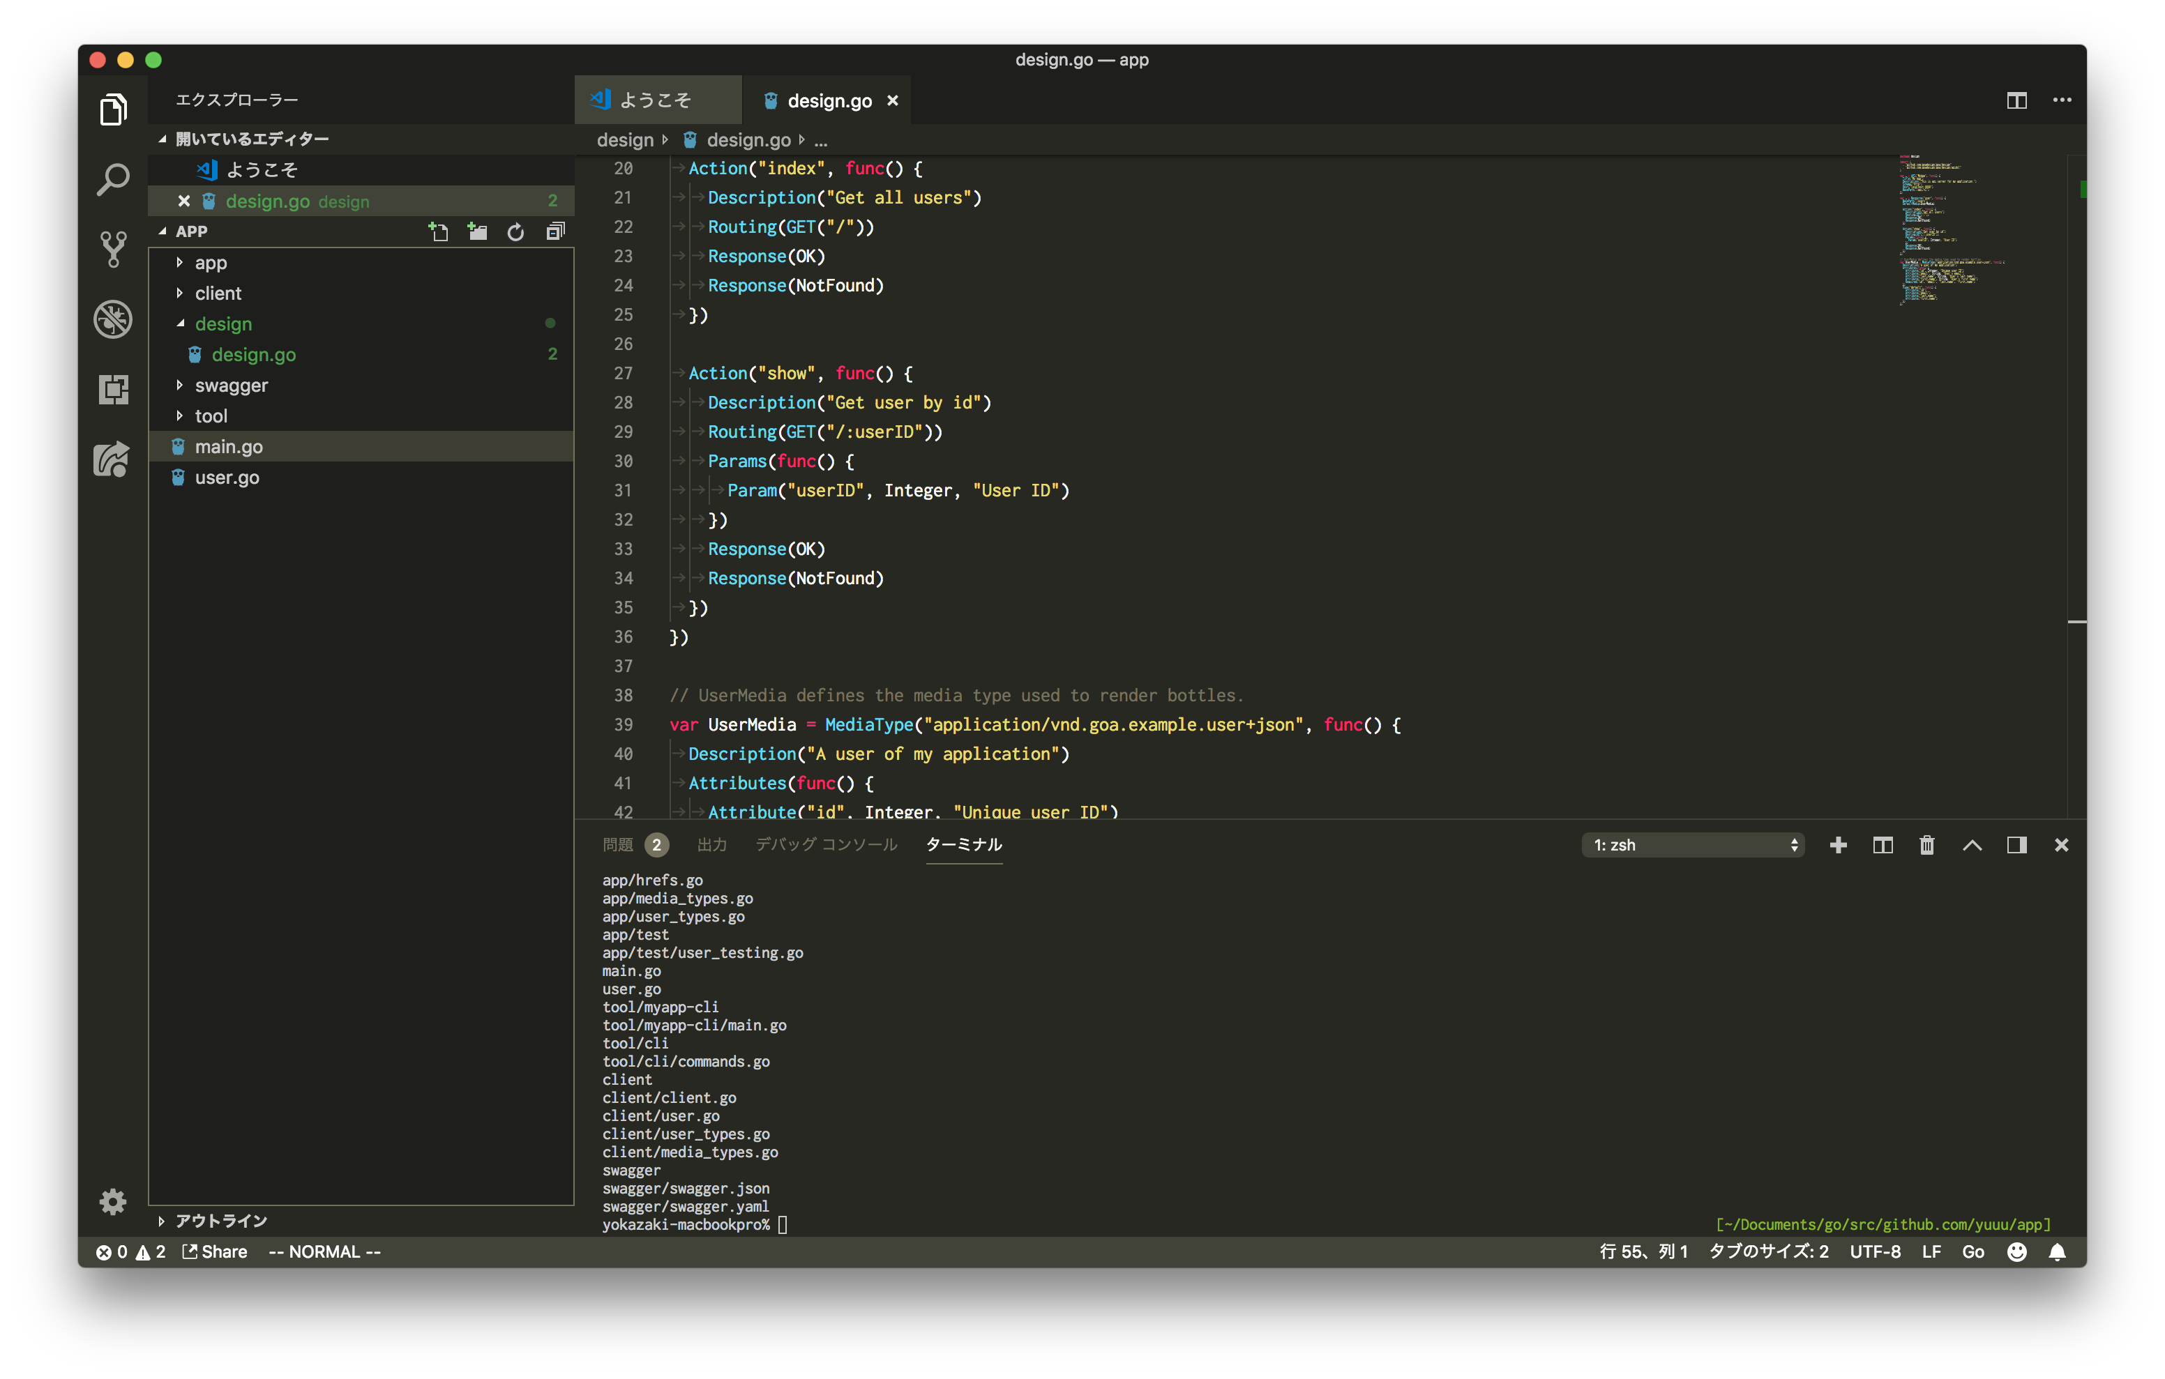Open Settings with the gear icon

pyautogui.click(x=112, y=1202)
